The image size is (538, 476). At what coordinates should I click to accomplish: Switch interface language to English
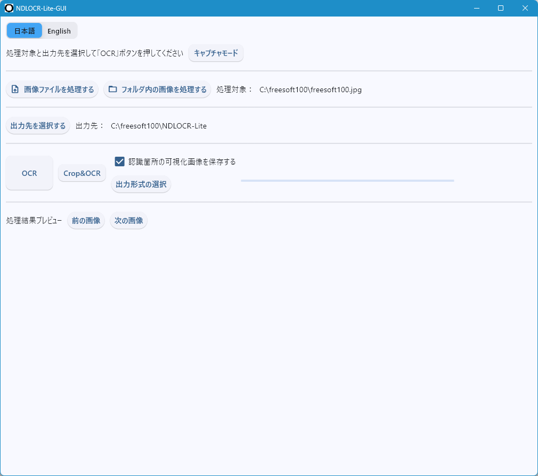[59, 31]
